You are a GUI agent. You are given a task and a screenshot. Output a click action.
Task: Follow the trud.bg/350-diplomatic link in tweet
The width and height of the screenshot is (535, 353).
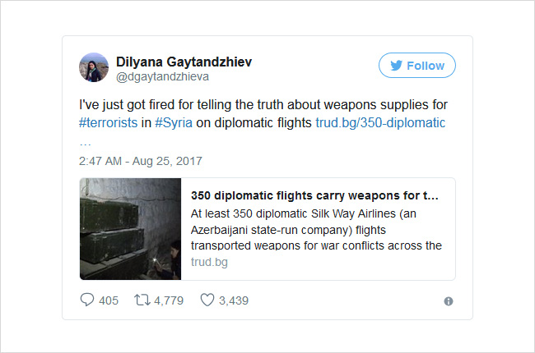pos(380,122)
